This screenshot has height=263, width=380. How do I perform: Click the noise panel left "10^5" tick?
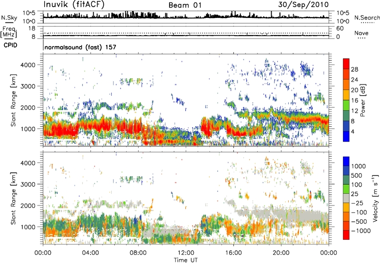(29, 13)
